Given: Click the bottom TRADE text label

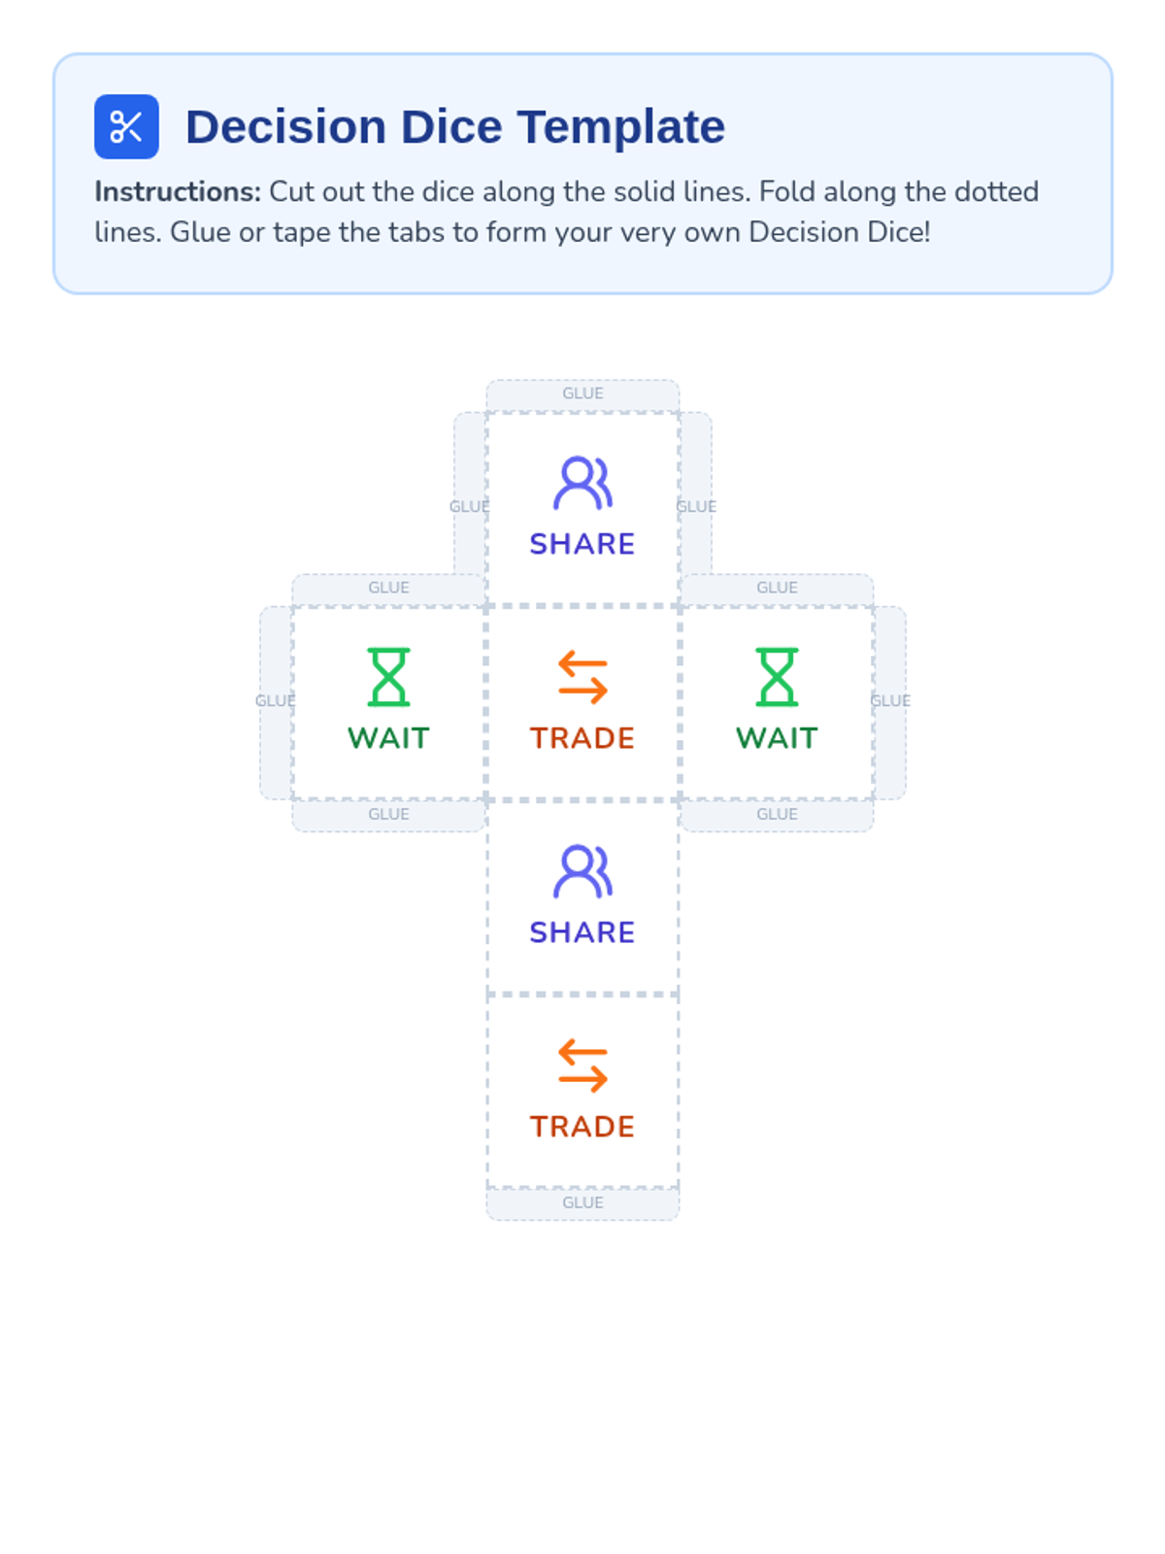Looking at the screenshot, I should [582, 1127].
